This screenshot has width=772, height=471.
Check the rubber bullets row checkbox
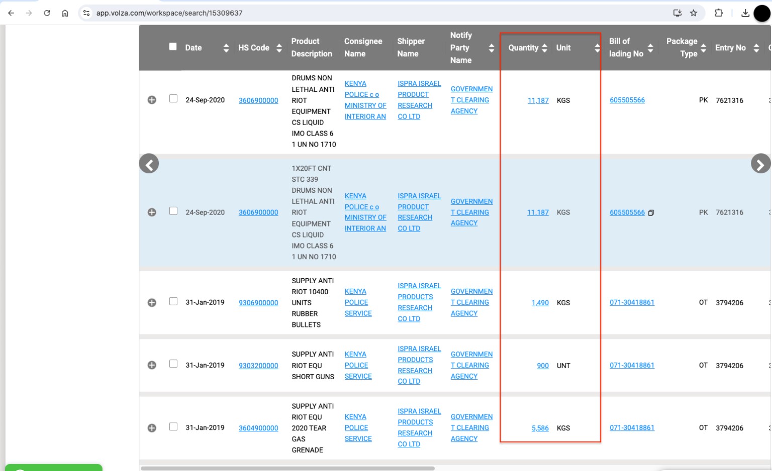[x=173, y=301]
